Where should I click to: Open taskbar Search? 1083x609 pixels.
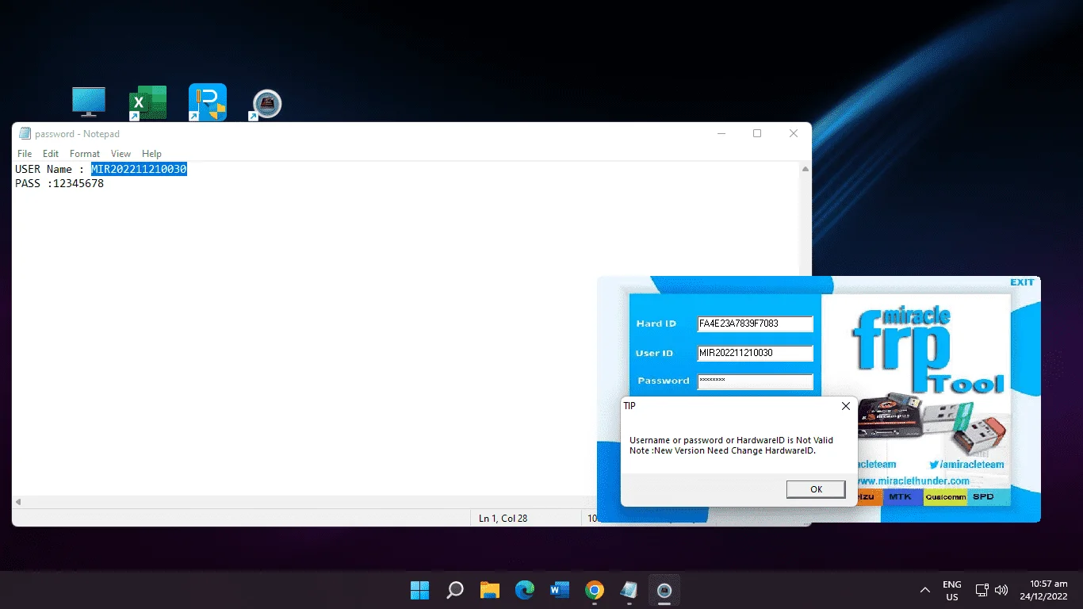pos(455,590)
